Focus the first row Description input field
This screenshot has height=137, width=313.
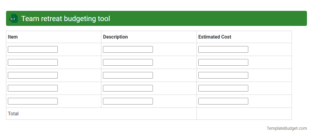pyautogui.click(x=128, y=49)
